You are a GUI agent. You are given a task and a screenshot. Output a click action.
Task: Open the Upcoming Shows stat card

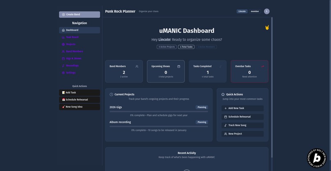coord(166,72)
